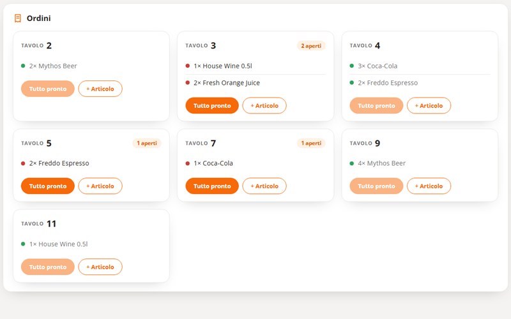Click the Ordini receipt icon
511x319 pixels.
(x=18, y=19)
